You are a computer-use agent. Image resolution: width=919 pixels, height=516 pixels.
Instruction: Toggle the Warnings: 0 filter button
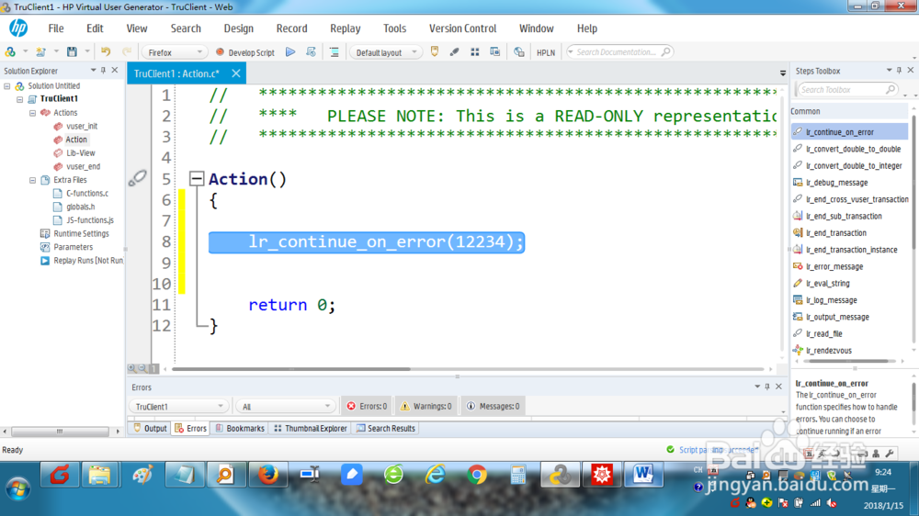425,406
